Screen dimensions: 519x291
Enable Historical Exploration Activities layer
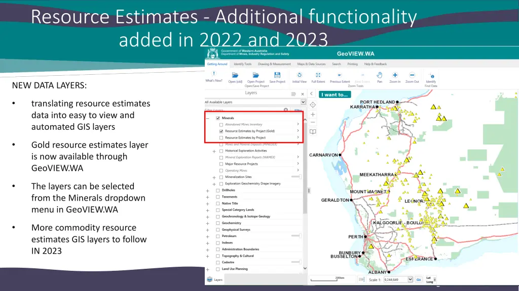pyautogui.click(x=221, y=151)
